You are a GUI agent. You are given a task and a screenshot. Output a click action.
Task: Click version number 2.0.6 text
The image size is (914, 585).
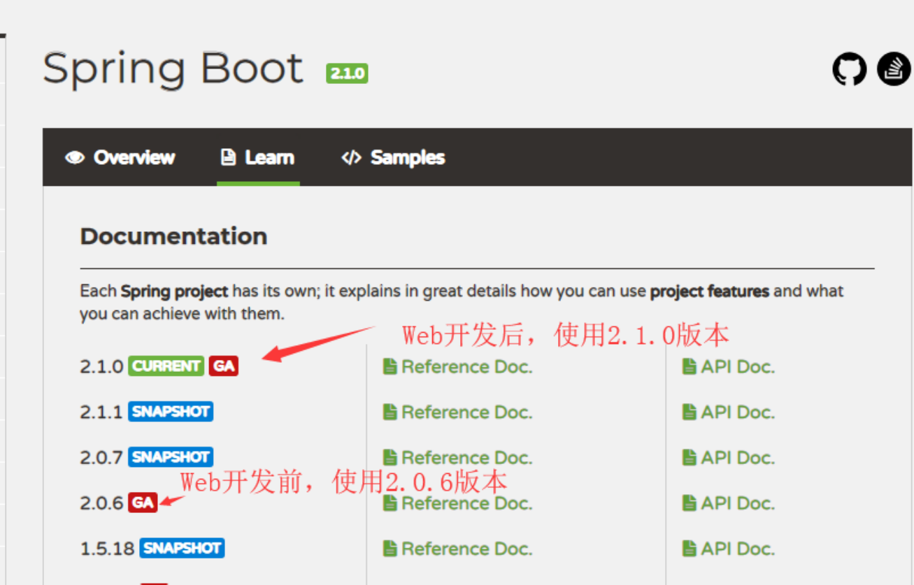102,503
